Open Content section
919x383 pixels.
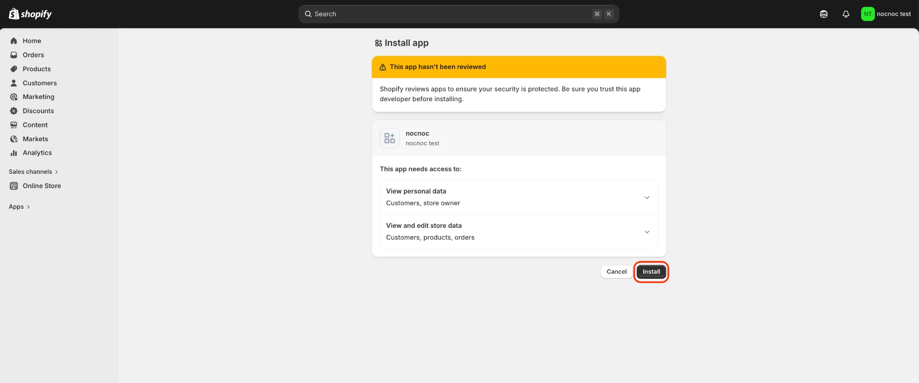pyautogui.click(x=35, y=125)
